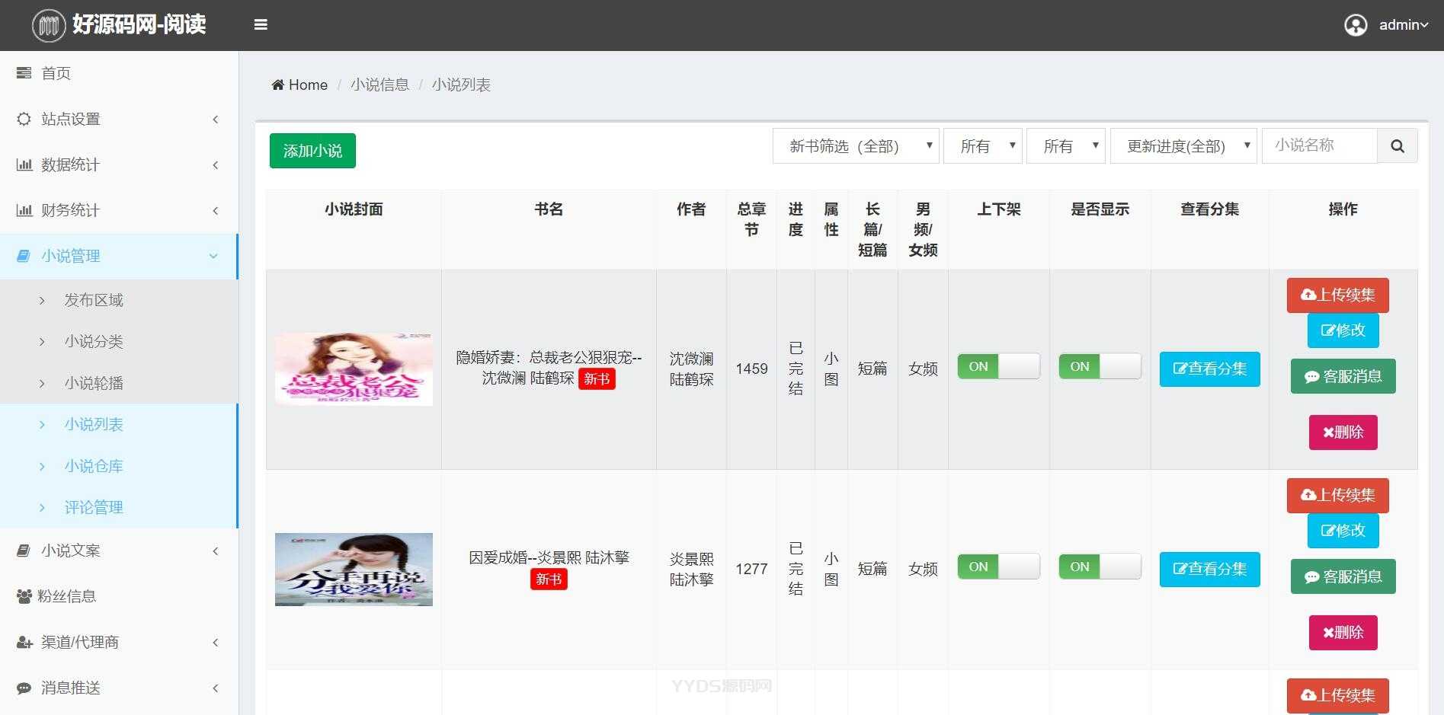Open the 更新进度 filter dropdown
Viewport: 1444px width, 715px height.
pos(1183,146)
